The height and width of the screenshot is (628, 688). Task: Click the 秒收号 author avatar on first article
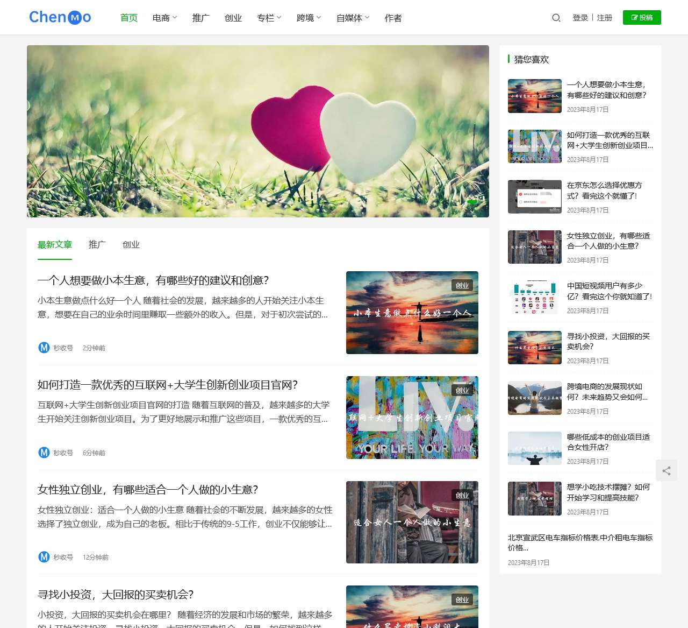pos(44,348)
